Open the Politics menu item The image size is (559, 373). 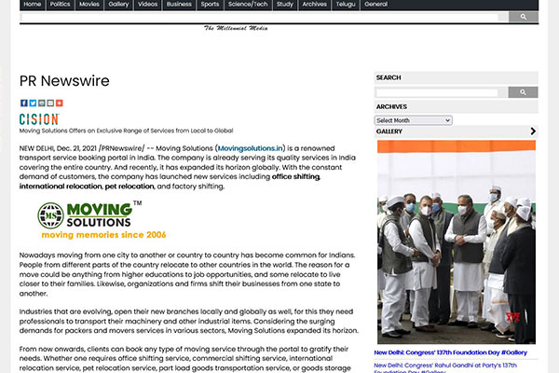[x=61, y=5]
